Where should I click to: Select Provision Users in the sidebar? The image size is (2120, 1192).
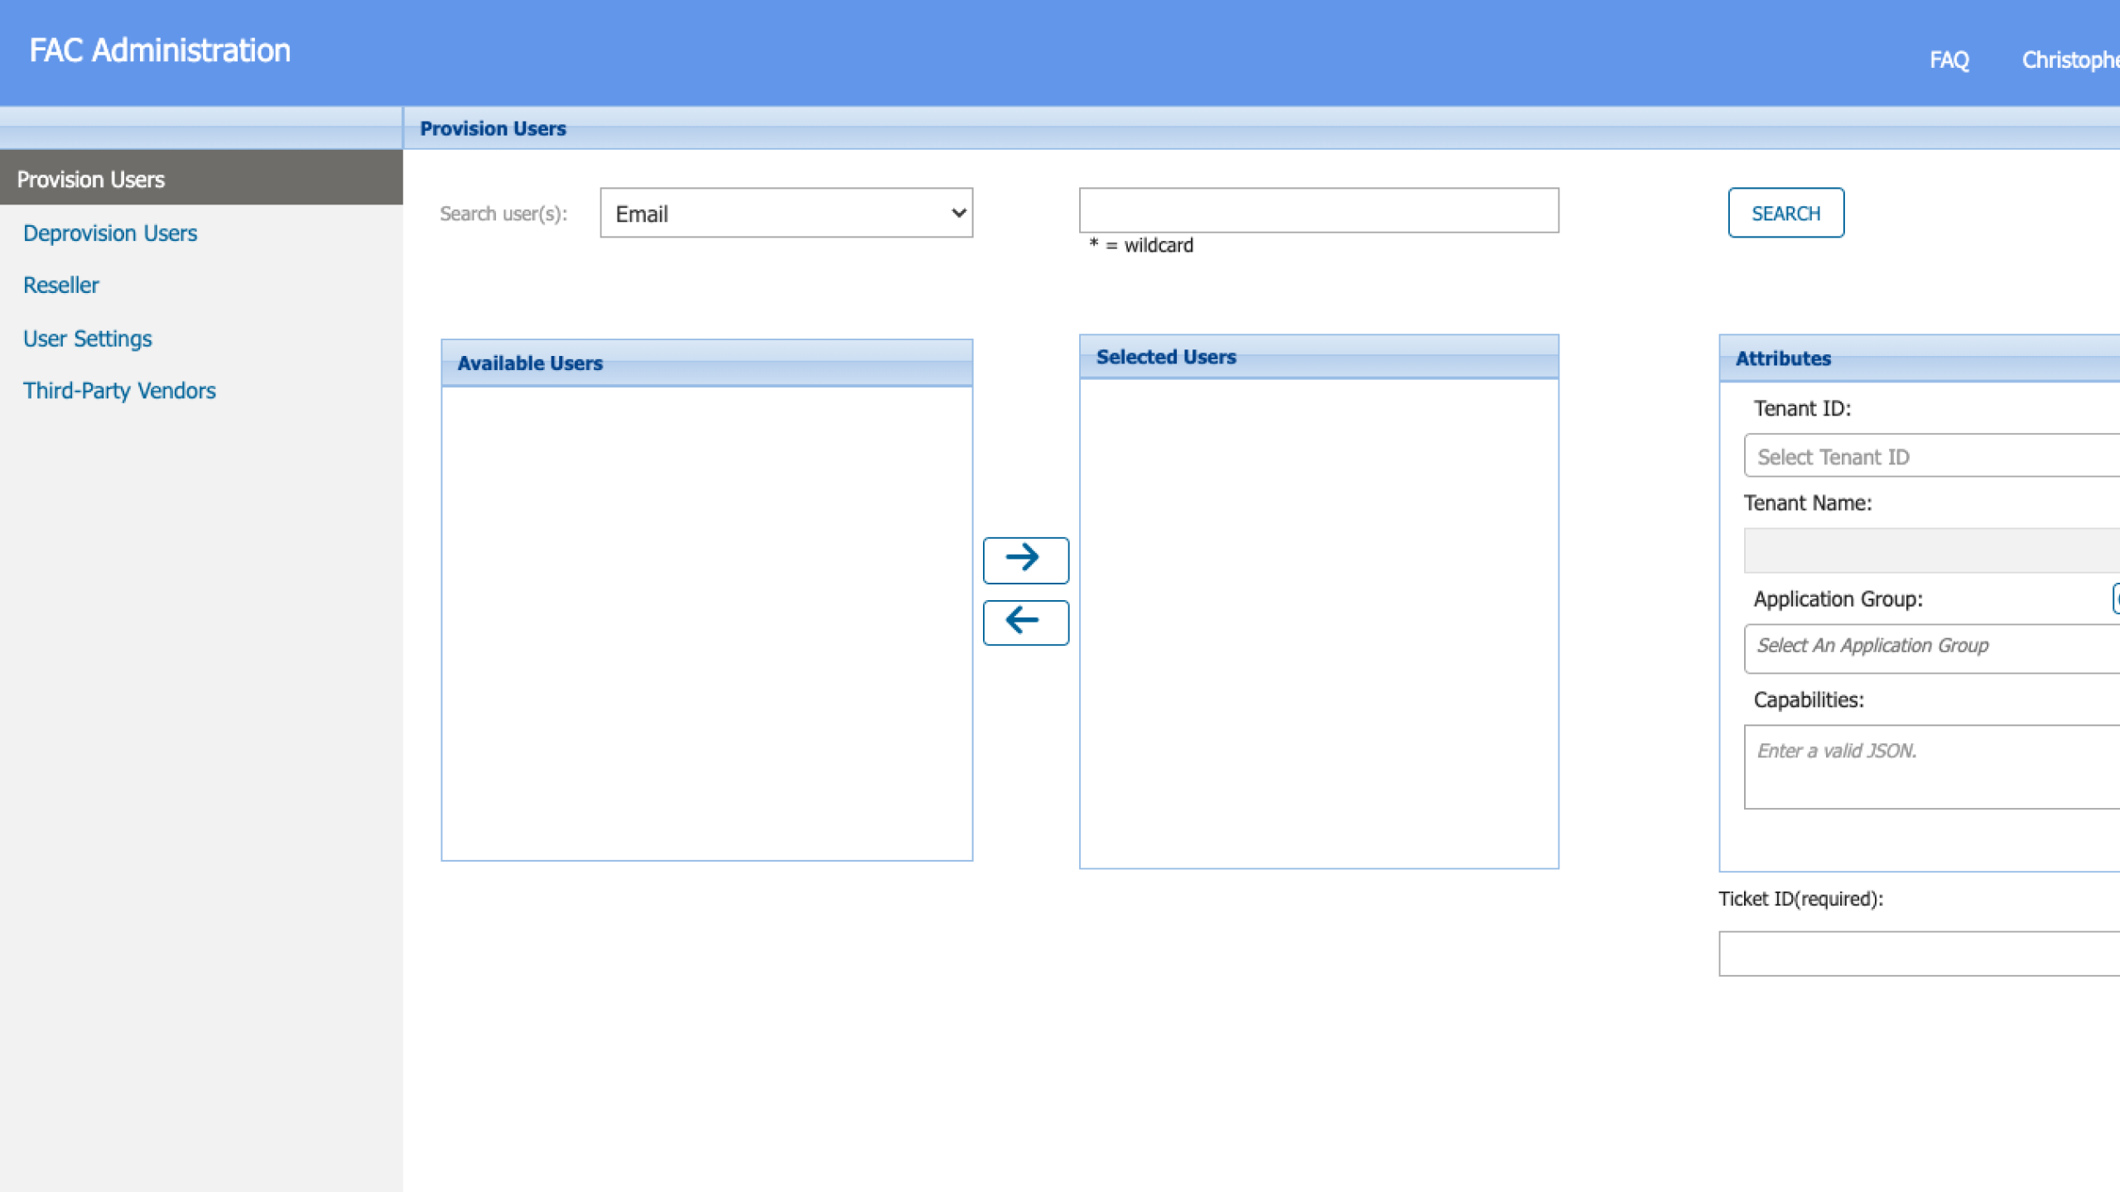pyautogui.click(x=91, y=179)
